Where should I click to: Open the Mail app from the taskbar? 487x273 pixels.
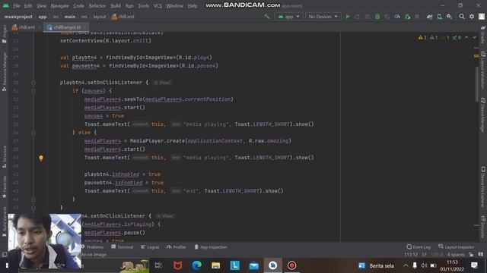click(x=253, y=265)
